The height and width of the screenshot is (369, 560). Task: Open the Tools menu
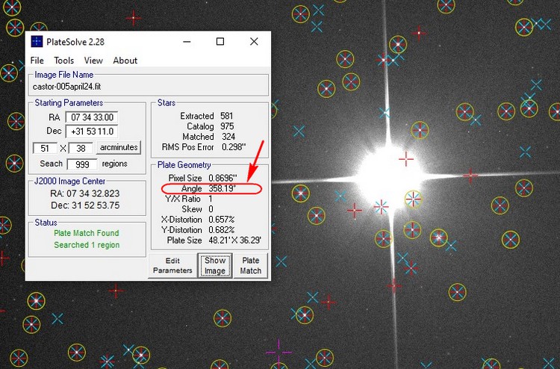(x=64, y=61)
